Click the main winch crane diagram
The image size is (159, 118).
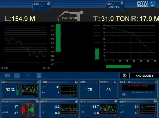tap(70, 16)
